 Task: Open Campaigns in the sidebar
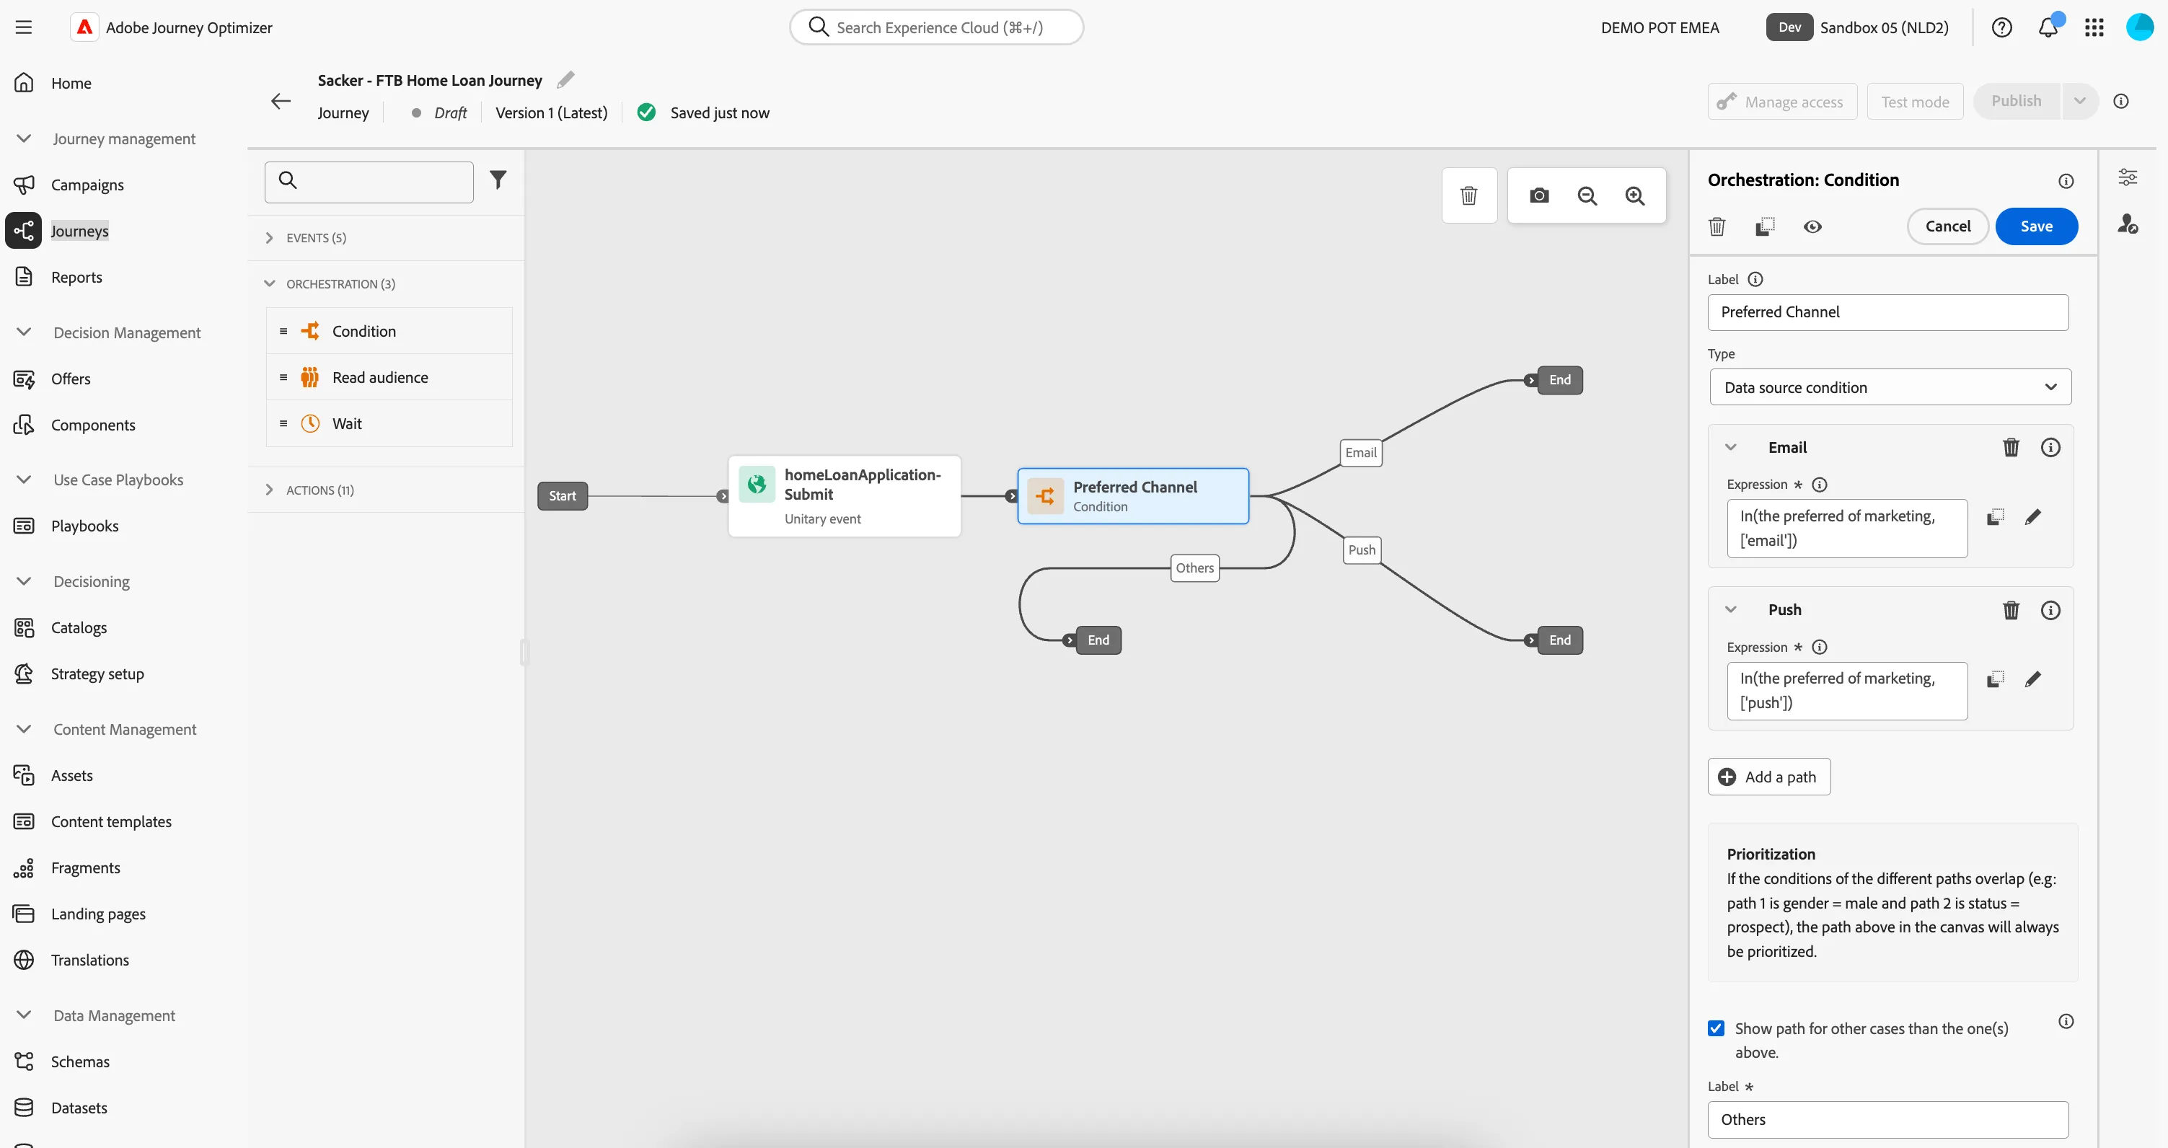pos(87,185)
